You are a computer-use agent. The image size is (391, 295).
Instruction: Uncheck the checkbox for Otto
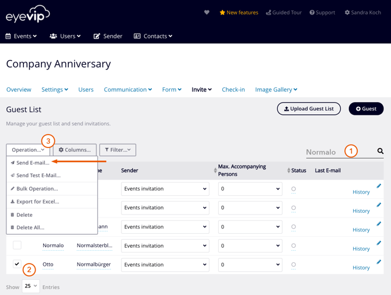[x=17, y=264]
